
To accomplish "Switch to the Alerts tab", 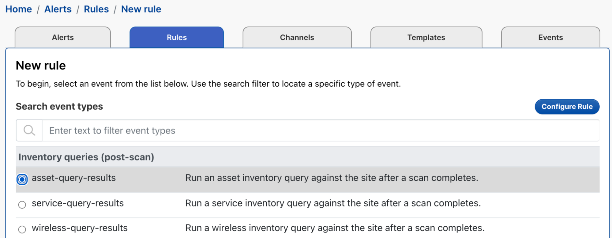I will click(63, 37).
